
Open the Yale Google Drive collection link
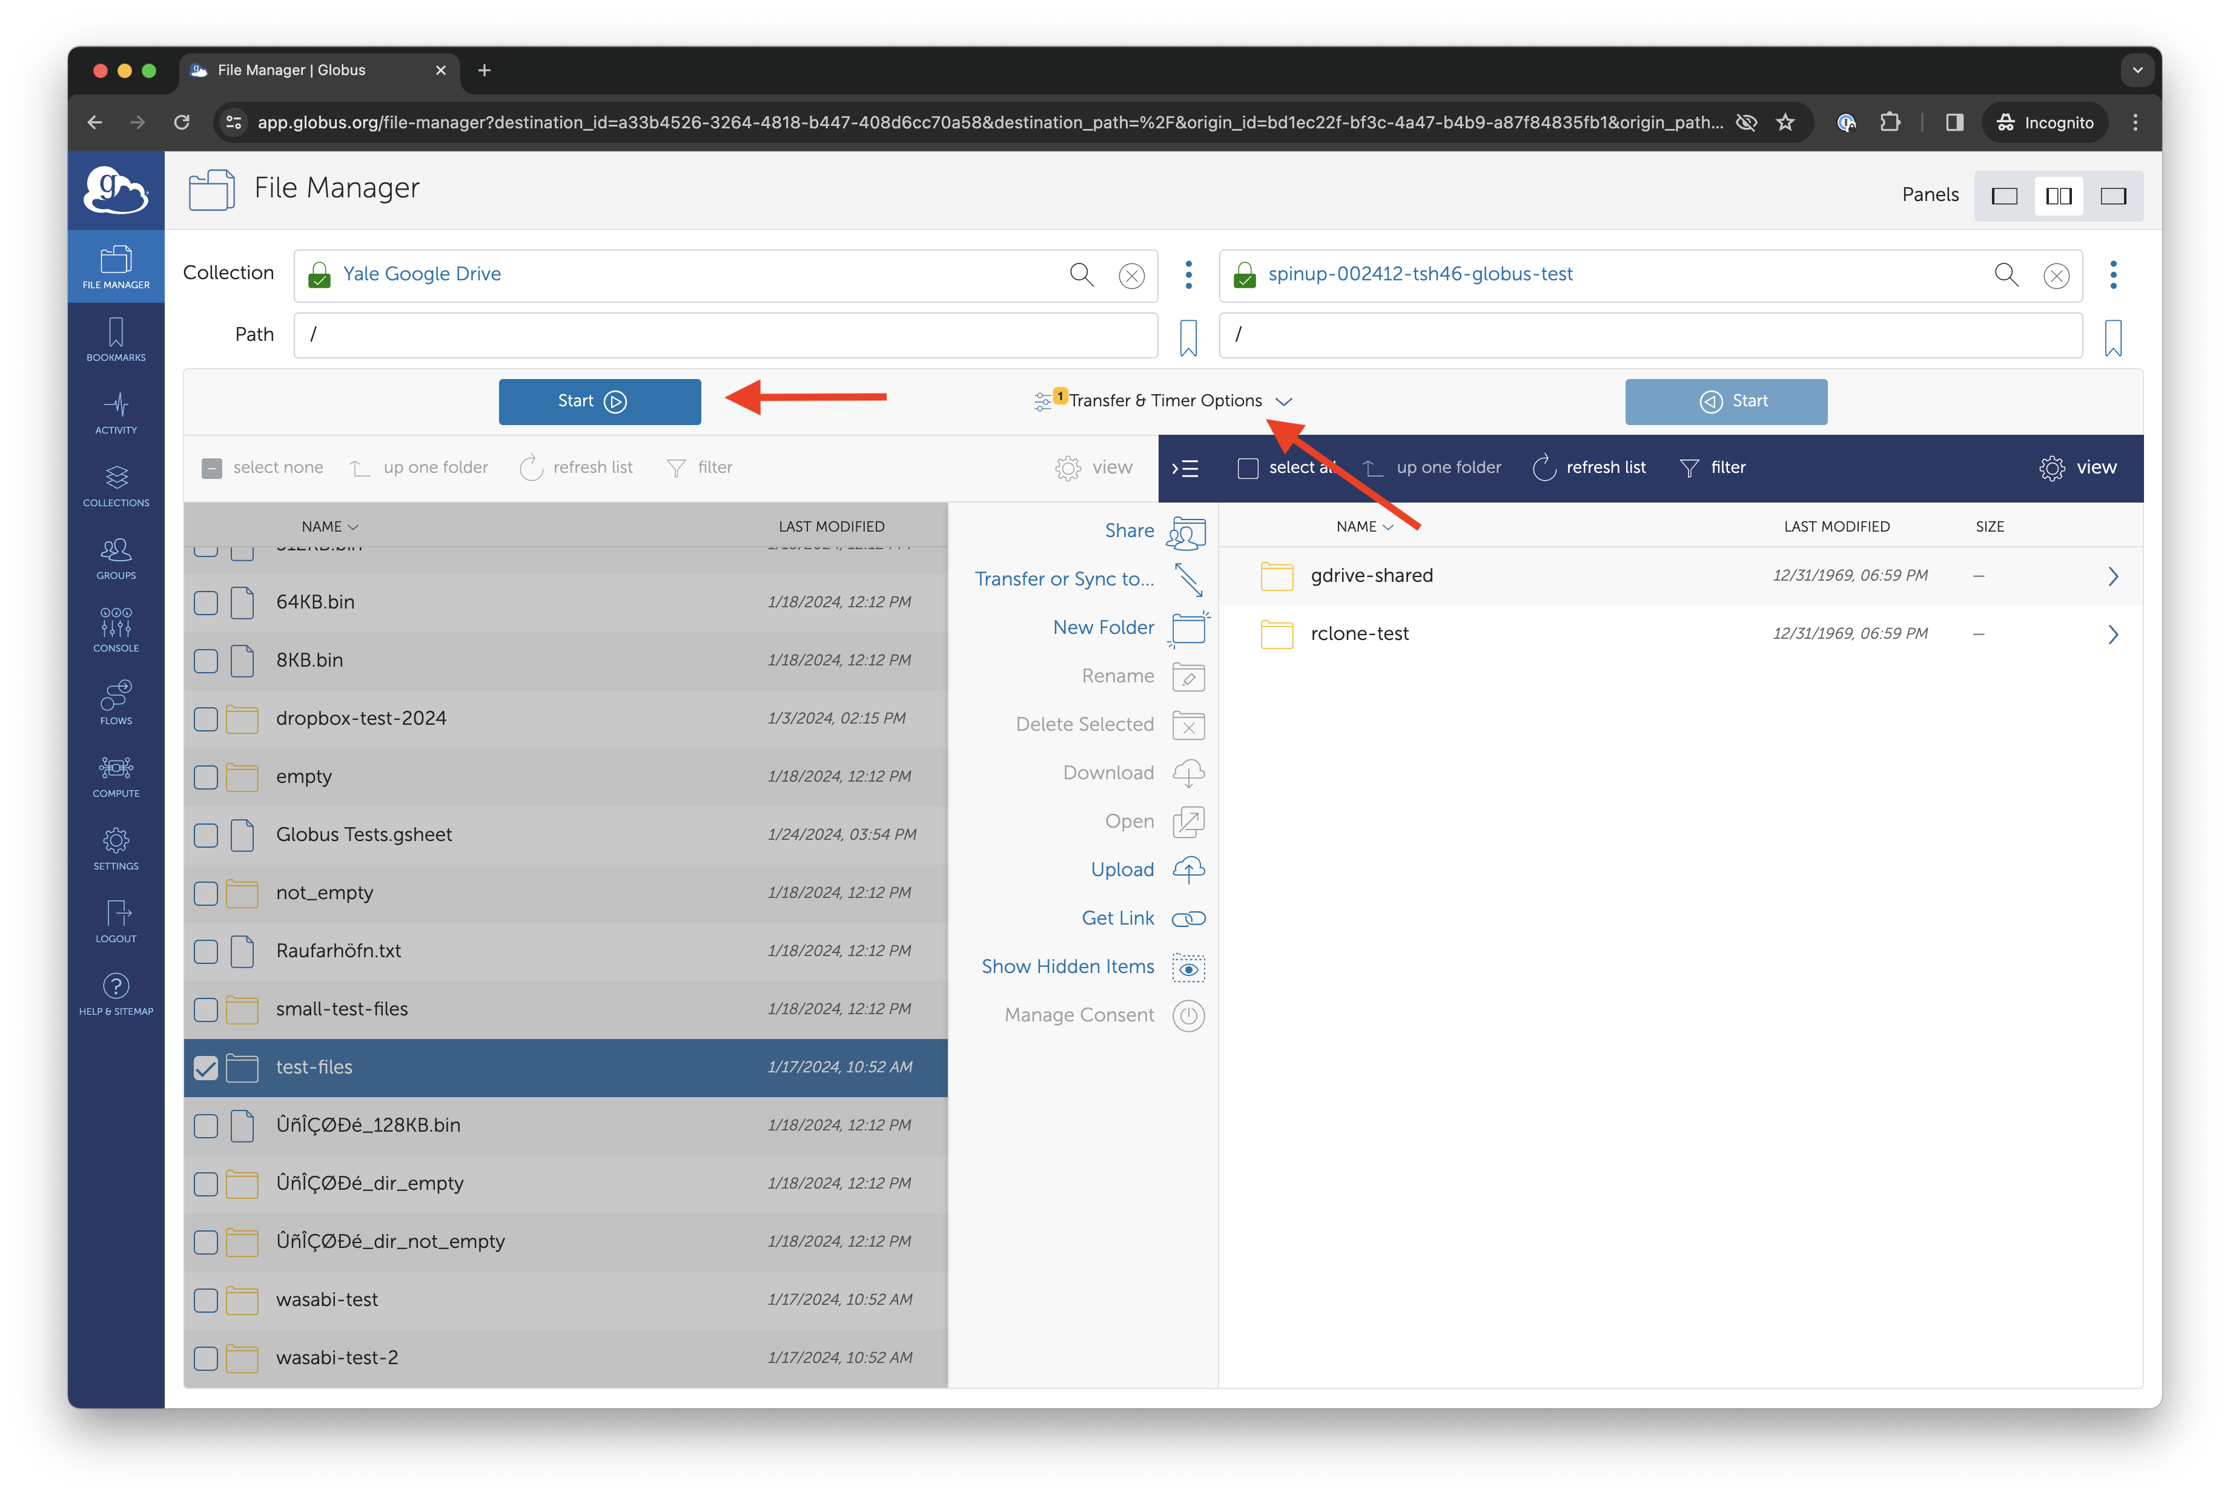coord(422,274)
